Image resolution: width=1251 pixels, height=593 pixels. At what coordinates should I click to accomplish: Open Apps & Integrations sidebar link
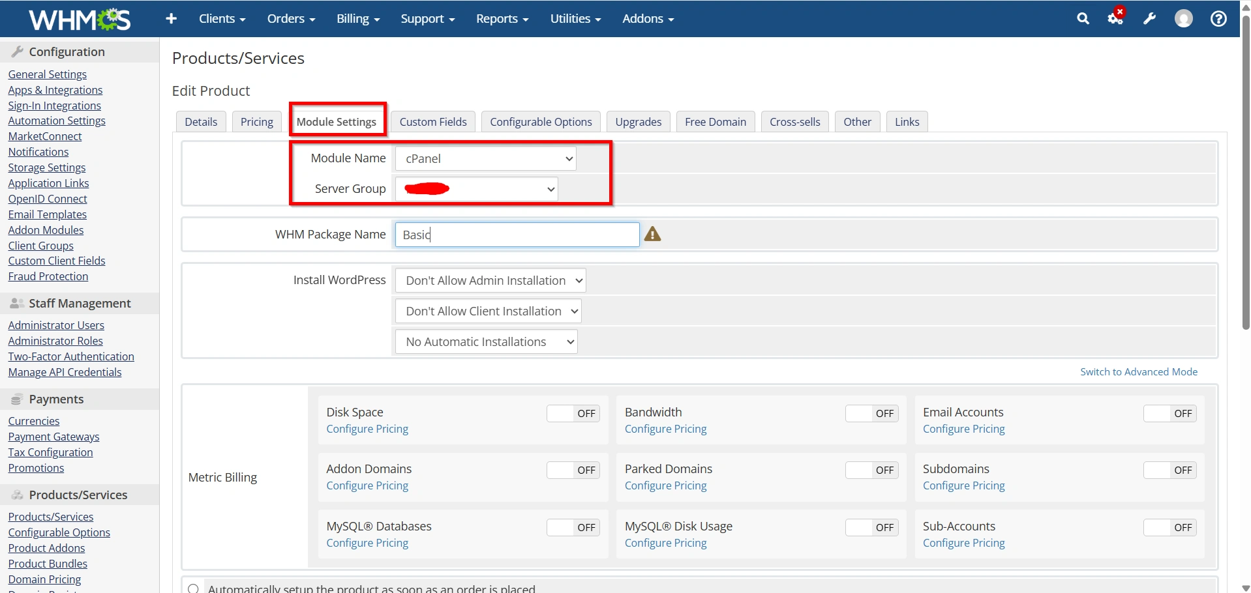click(x=55, y=90)
